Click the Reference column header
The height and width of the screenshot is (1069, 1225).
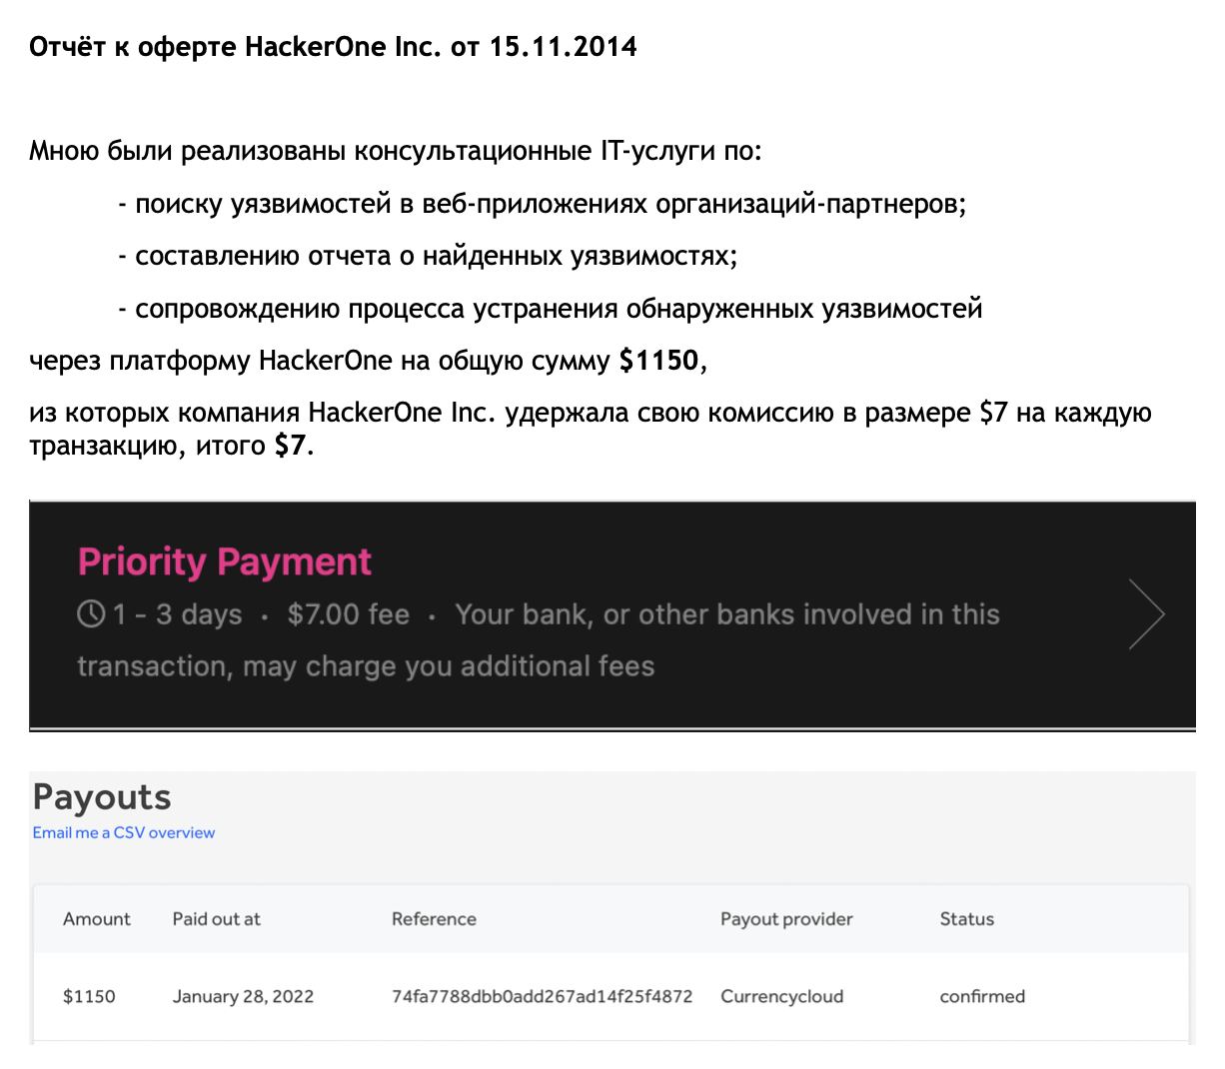[434, 919]
